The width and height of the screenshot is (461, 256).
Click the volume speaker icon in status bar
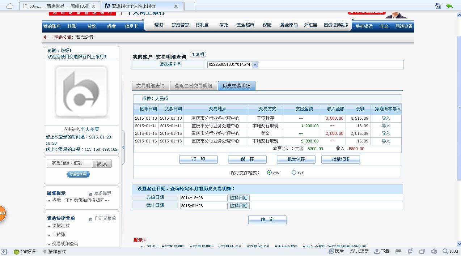click(x=434, y=251)
